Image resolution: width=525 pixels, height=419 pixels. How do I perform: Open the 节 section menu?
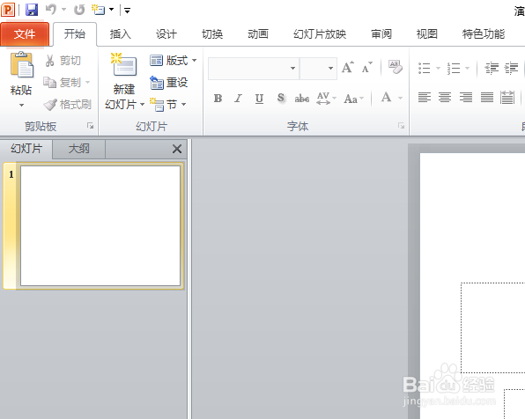pos(167,105)
